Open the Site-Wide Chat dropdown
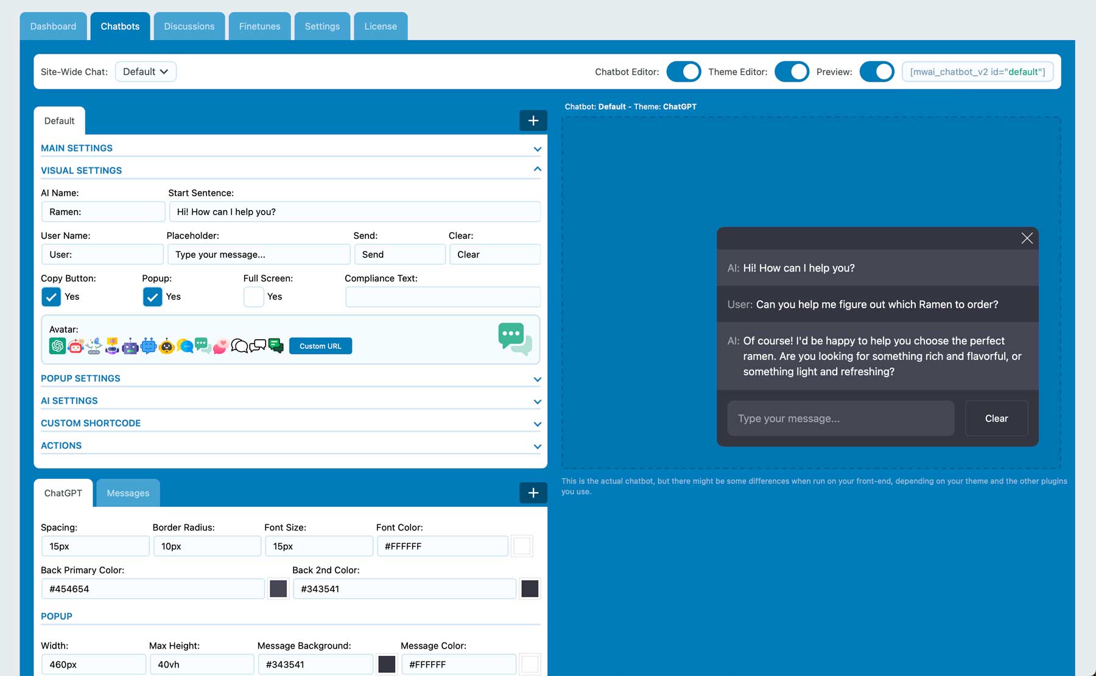 coord(146,71)
